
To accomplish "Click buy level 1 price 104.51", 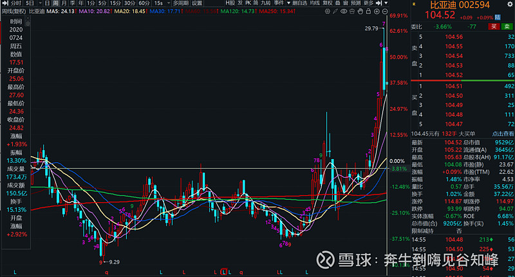I will 454,86.
